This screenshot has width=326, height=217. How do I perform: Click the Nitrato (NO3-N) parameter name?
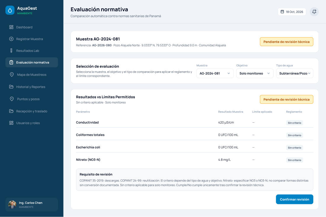[88, 160]
